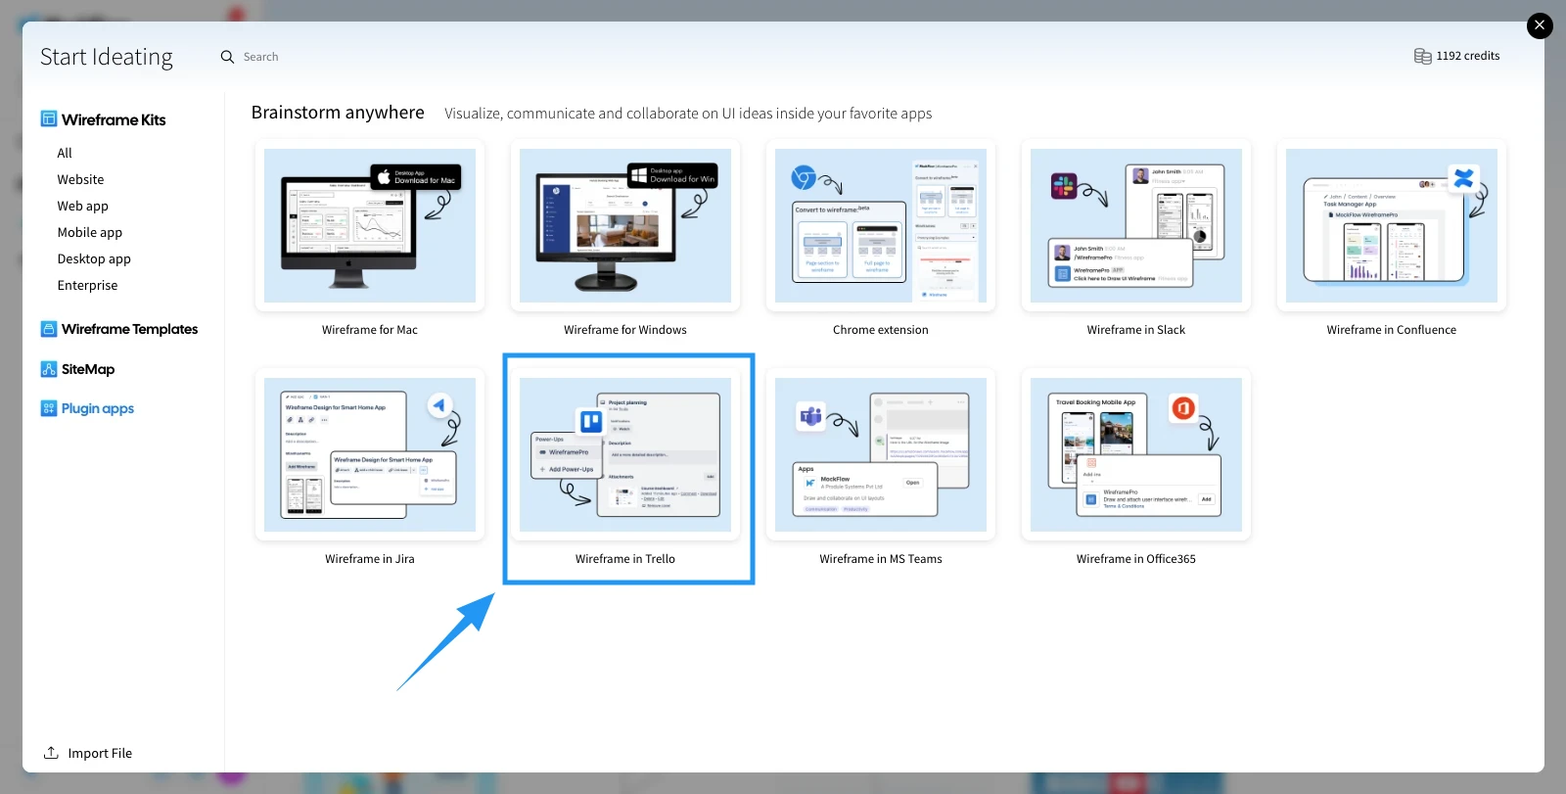Open the Wireframe in Office365 thumbnail
Image resolution: width=1566 pixels, height=794 pixels.
(x=1136, y=454)
